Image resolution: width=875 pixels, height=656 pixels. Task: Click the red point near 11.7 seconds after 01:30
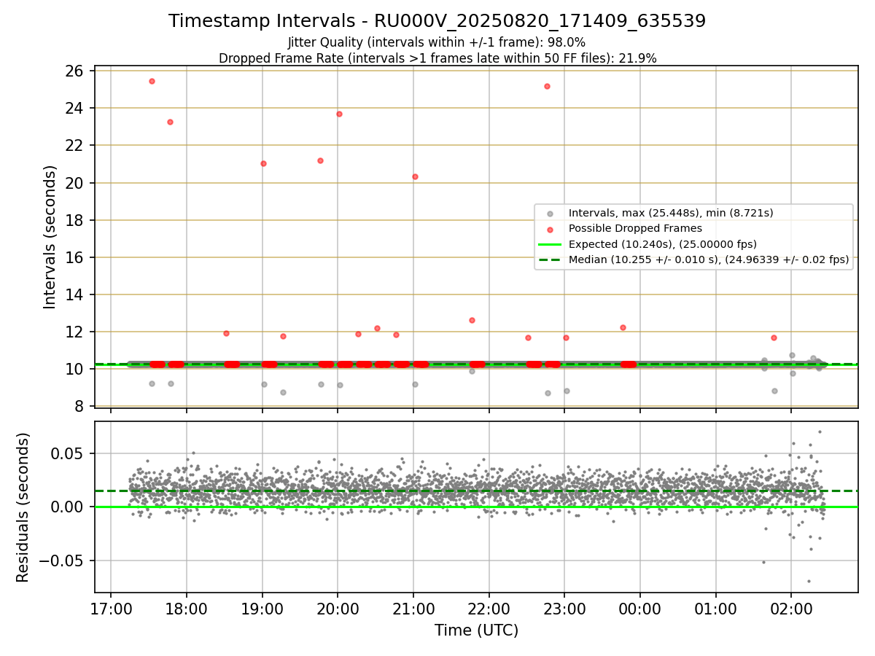click(774, 337)
